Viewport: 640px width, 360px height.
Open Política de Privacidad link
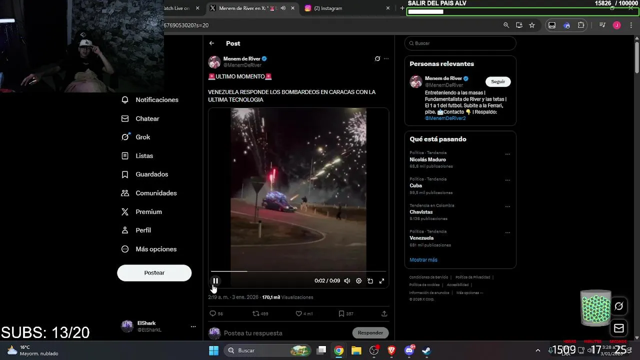[x=472, y=277]
